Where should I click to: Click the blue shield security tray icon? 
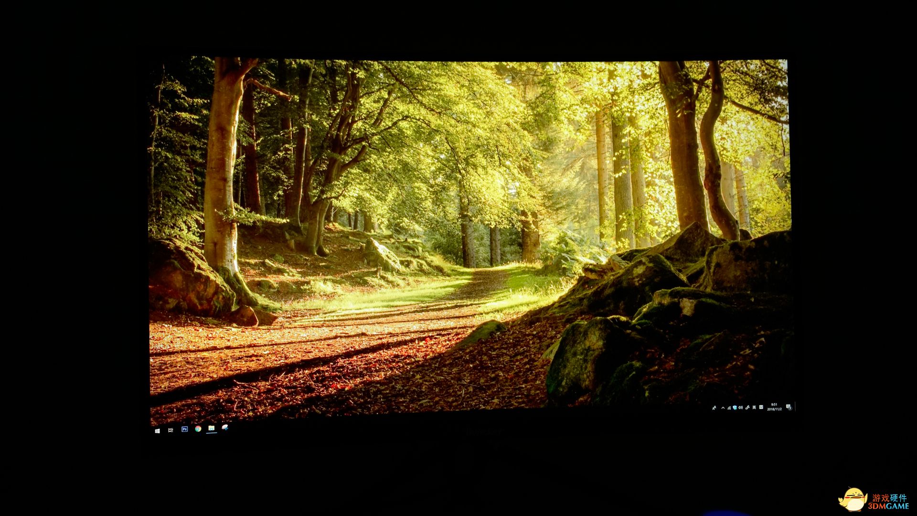(735, 408)
